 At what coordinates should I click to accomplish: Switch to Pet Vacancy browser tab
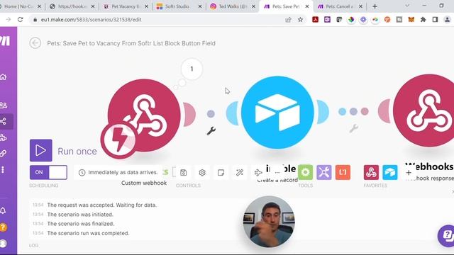click(x=126, y=6)
